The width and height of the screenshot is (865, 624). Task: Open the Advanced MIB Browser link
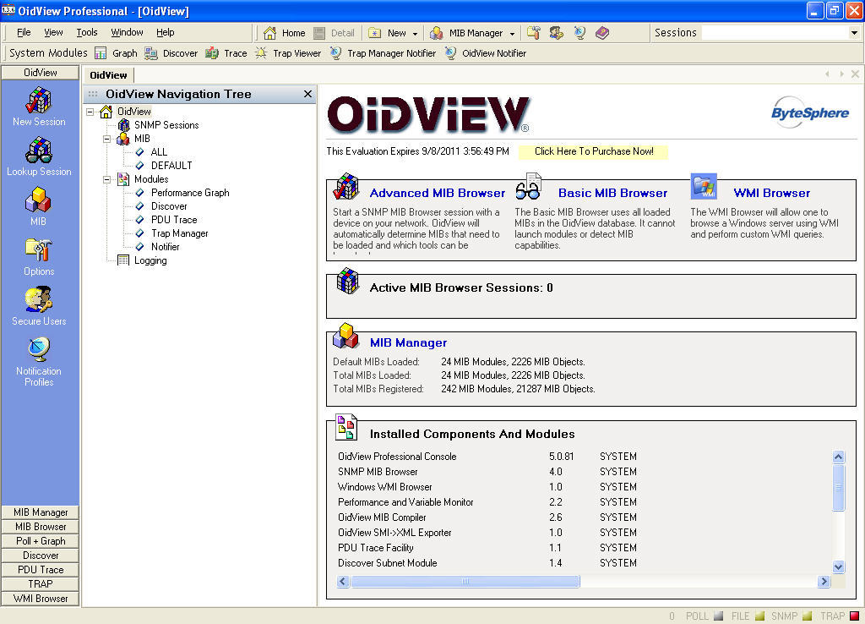tap(437, 193)
